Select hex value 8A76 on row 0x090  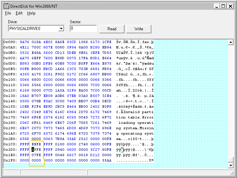25,42
